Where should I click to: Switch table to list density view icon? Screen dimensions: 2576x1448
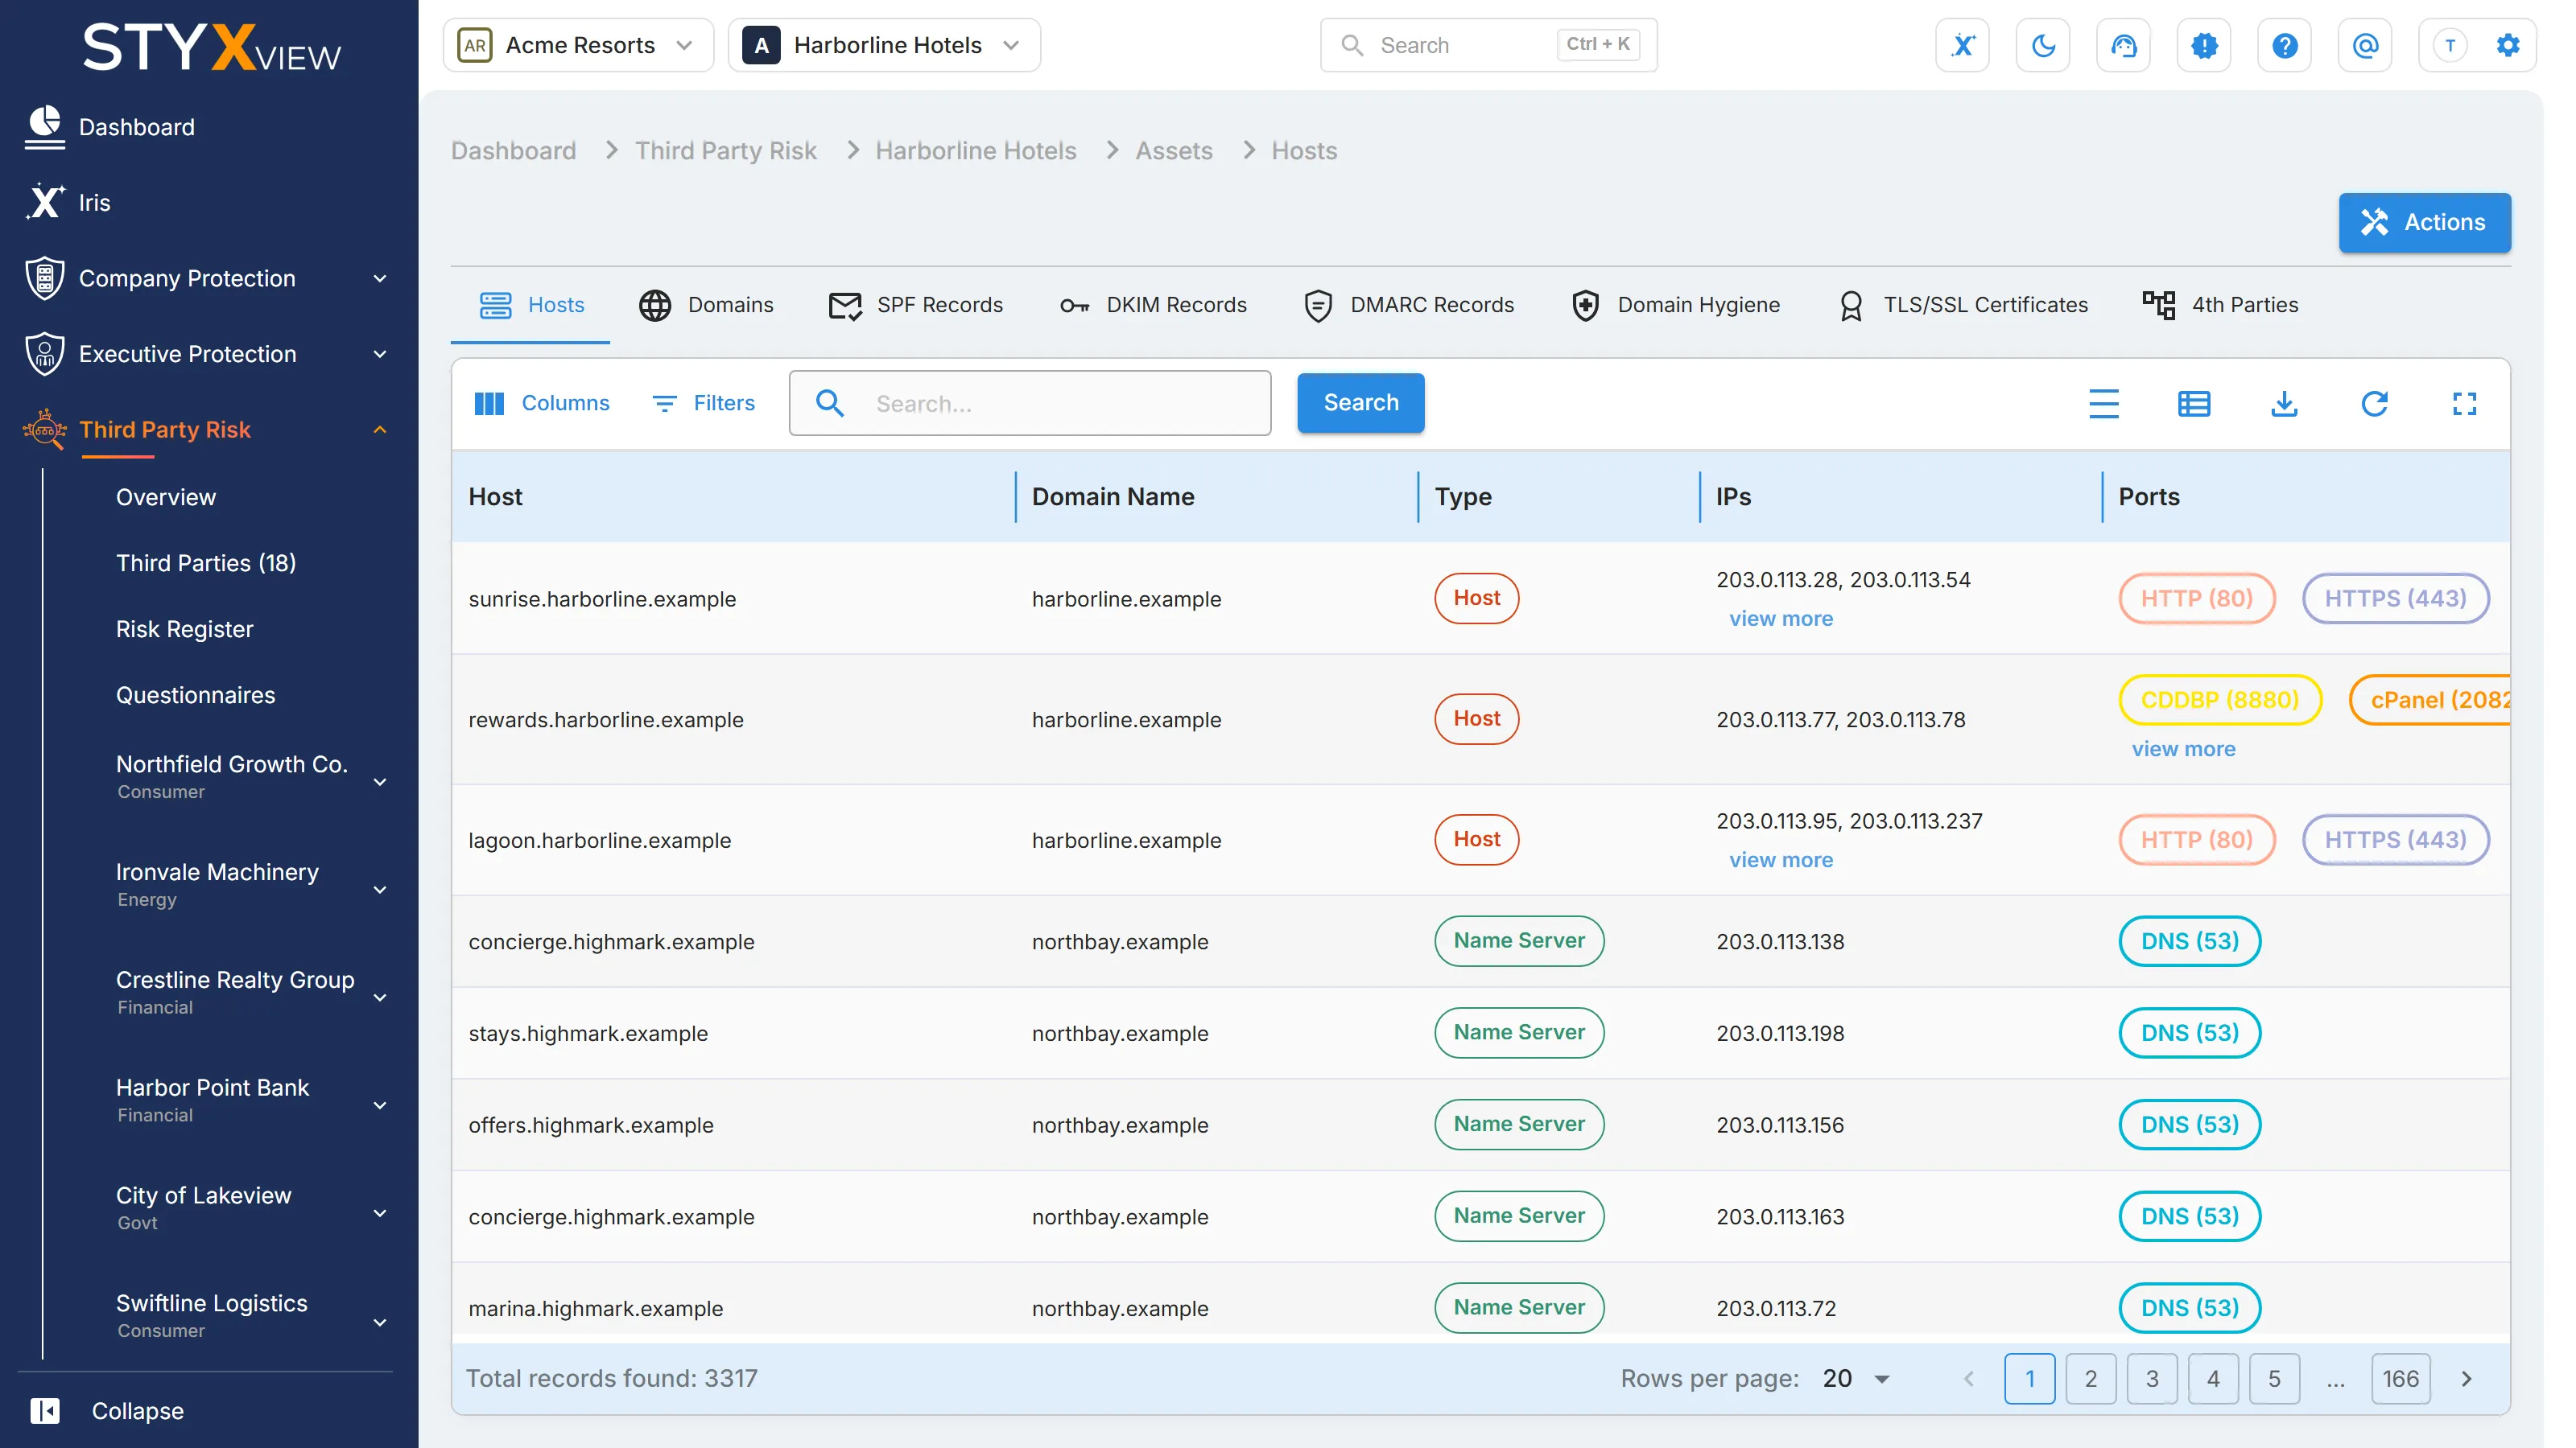tap(2104, 403)
